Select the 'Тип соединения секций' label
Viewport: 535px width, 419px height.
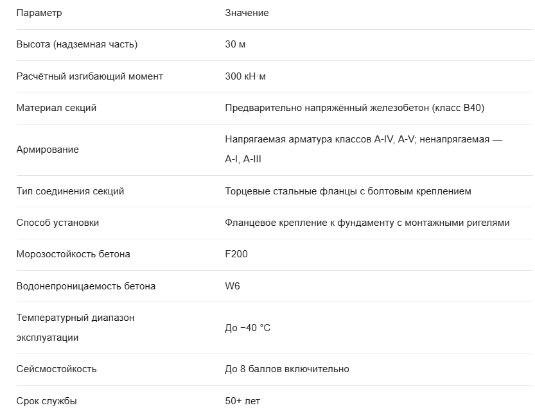pyautogui.click(x=70, y=191)
